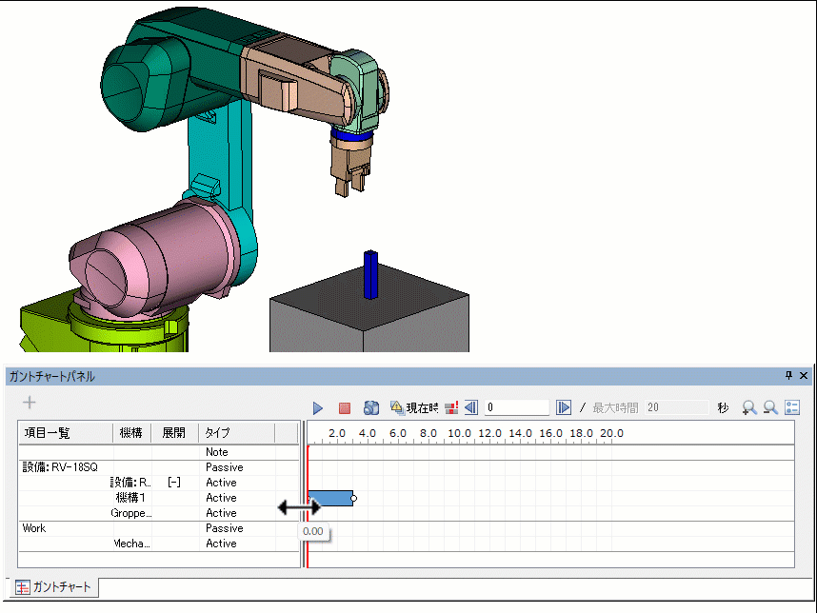Select the Work row in item list
The width and height of the screenshot is (817, 613).
tap(34, 528)
